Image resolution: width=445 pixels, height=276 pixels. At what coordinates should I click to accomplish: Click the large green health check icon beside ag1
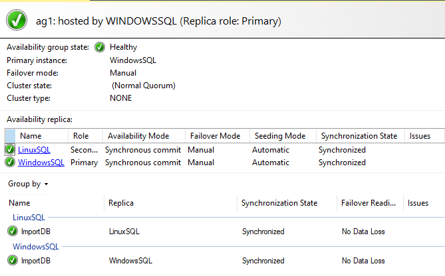coord(17,21)
